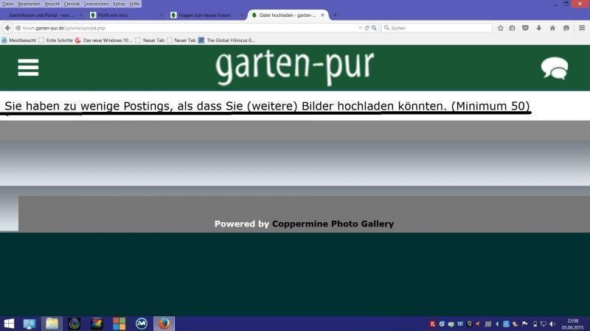The height and width of the screenshot is (331, 590).
Task: Open the garten-pur hamburger menu
Action: click(x=28, y=67)
